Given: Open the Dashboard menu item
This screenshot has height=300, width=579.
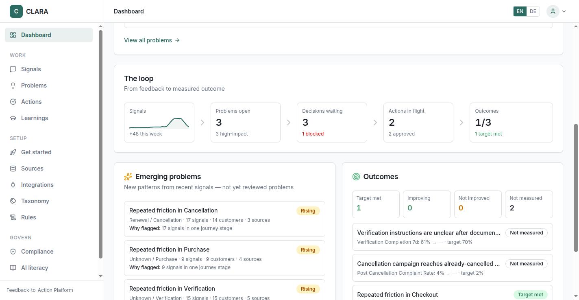Looking at the screenshot, I should [x=49, y=35].
